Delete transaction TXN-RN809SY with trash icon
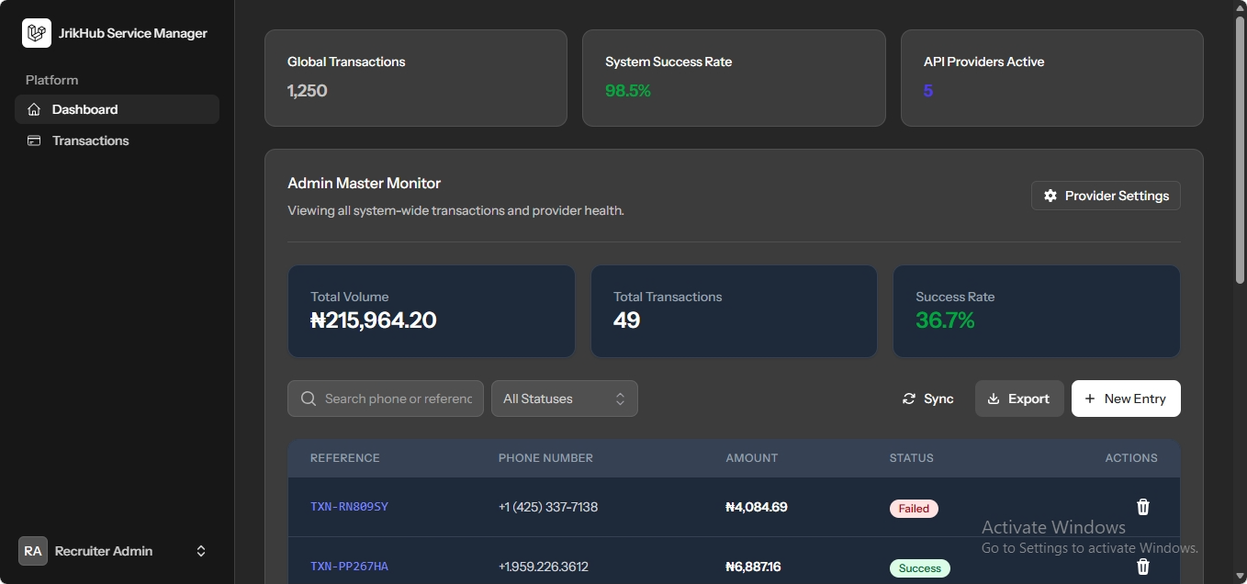This screenshot has height=584, width=1247. (1143, 507)
